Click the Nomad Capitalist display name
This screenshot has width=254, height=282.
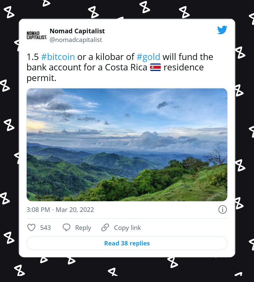click(x=77, y=31)
